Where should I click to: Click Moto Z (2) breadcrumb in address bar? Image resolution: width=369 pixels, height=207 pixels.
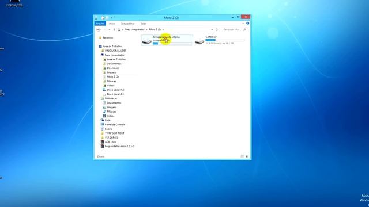155,29
